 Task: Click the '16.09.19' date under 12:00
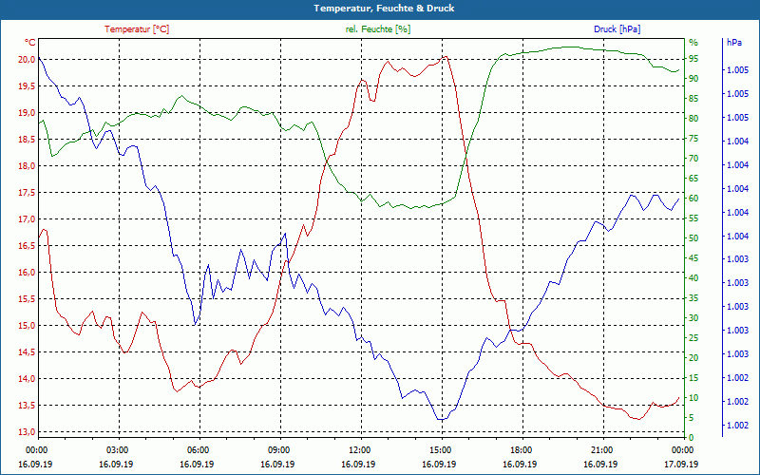pyautogui.click(x=358, y=465)
